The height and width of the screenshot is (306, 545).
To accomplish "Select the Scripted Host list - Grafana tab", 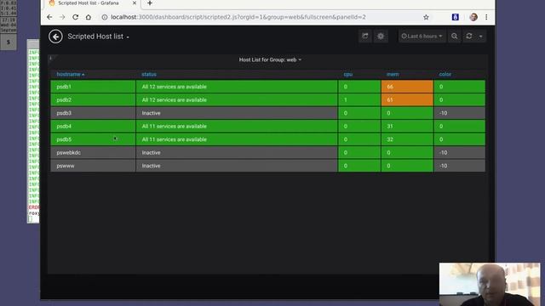I will [x=89, y=3].
